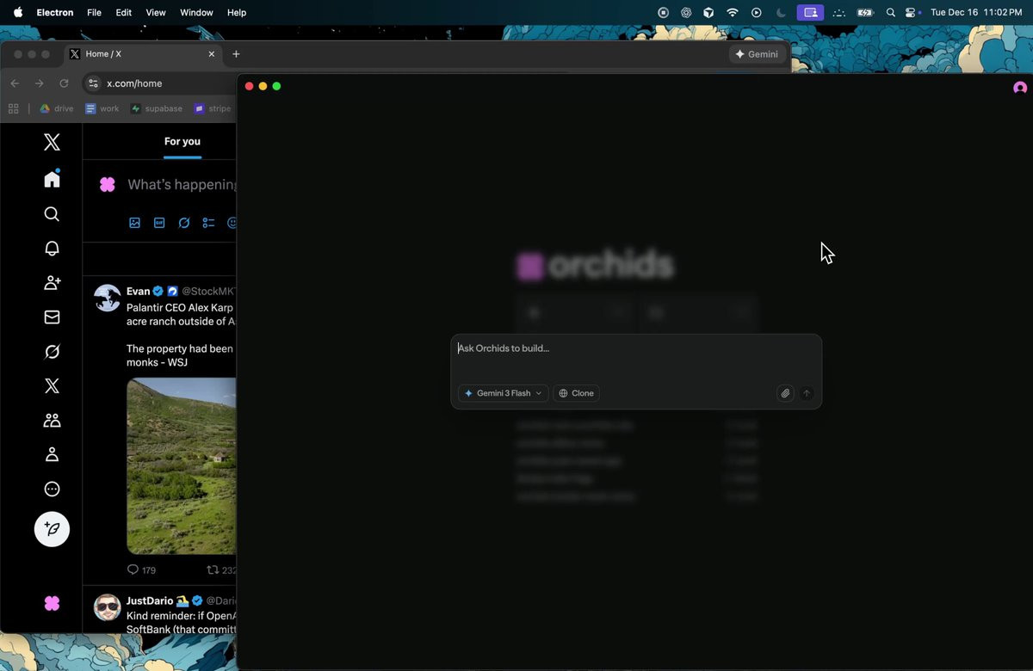Open the Grok icon in X sidebar

pyautogui.click(x=52, y=352)
